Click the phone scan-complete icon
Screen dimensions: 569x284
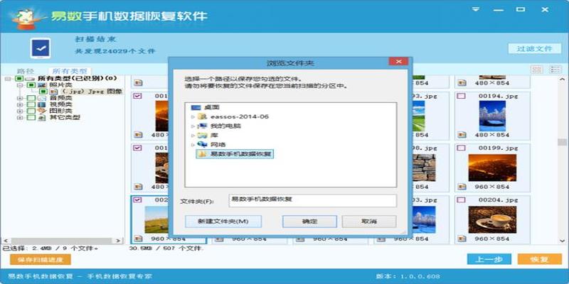[x=41, y=48]
